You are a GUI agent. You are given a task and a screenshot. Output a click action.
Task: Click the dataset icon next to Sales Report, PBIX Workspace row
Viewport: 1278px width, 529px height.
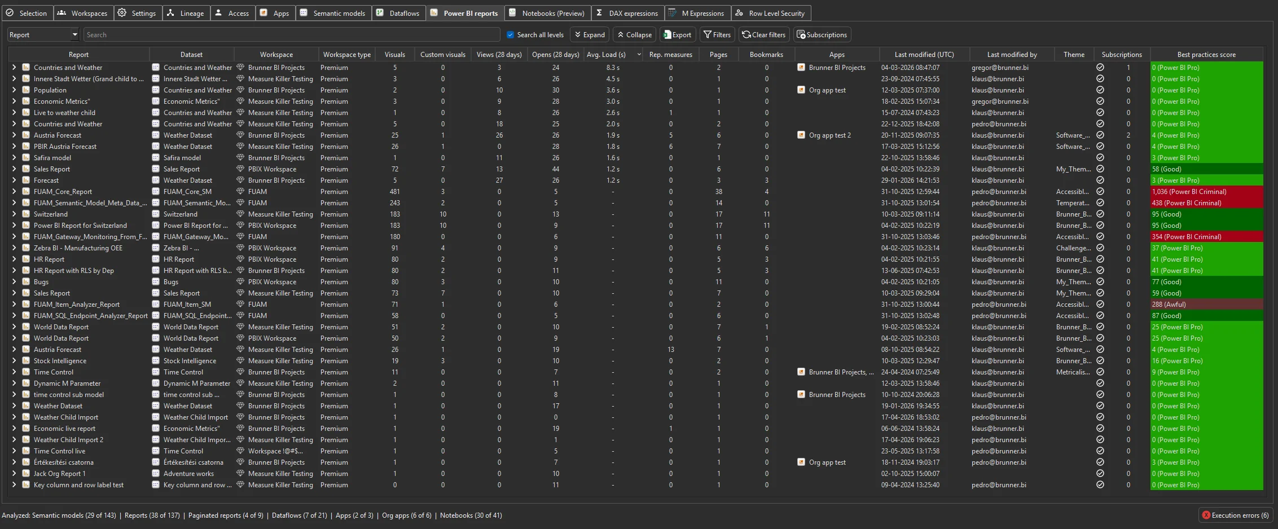156,169
